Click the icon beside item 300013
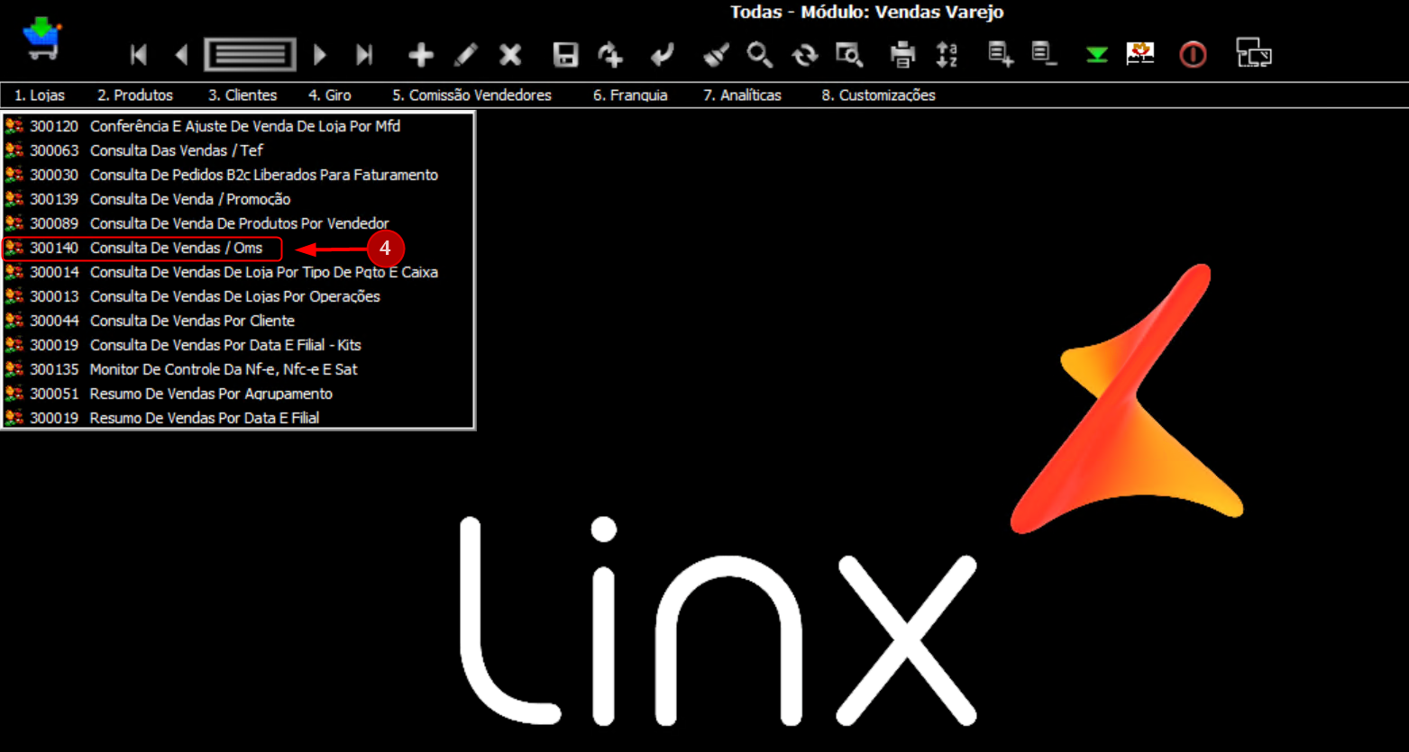The height and width of the screenshot is (752, 1409). [x=14, y=296]
